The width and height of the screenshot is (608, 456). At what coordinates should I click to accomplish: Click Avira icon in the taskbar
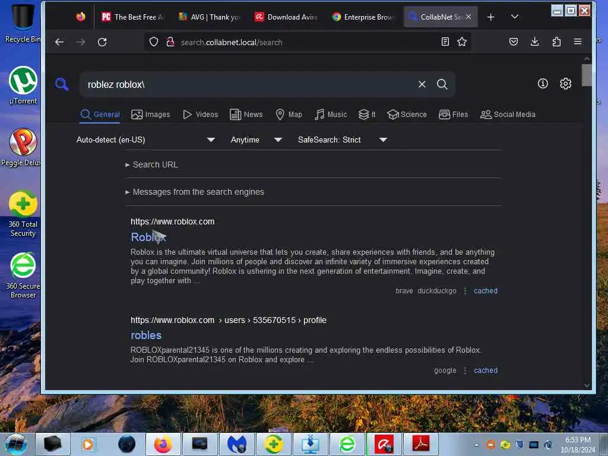(384, 444)
